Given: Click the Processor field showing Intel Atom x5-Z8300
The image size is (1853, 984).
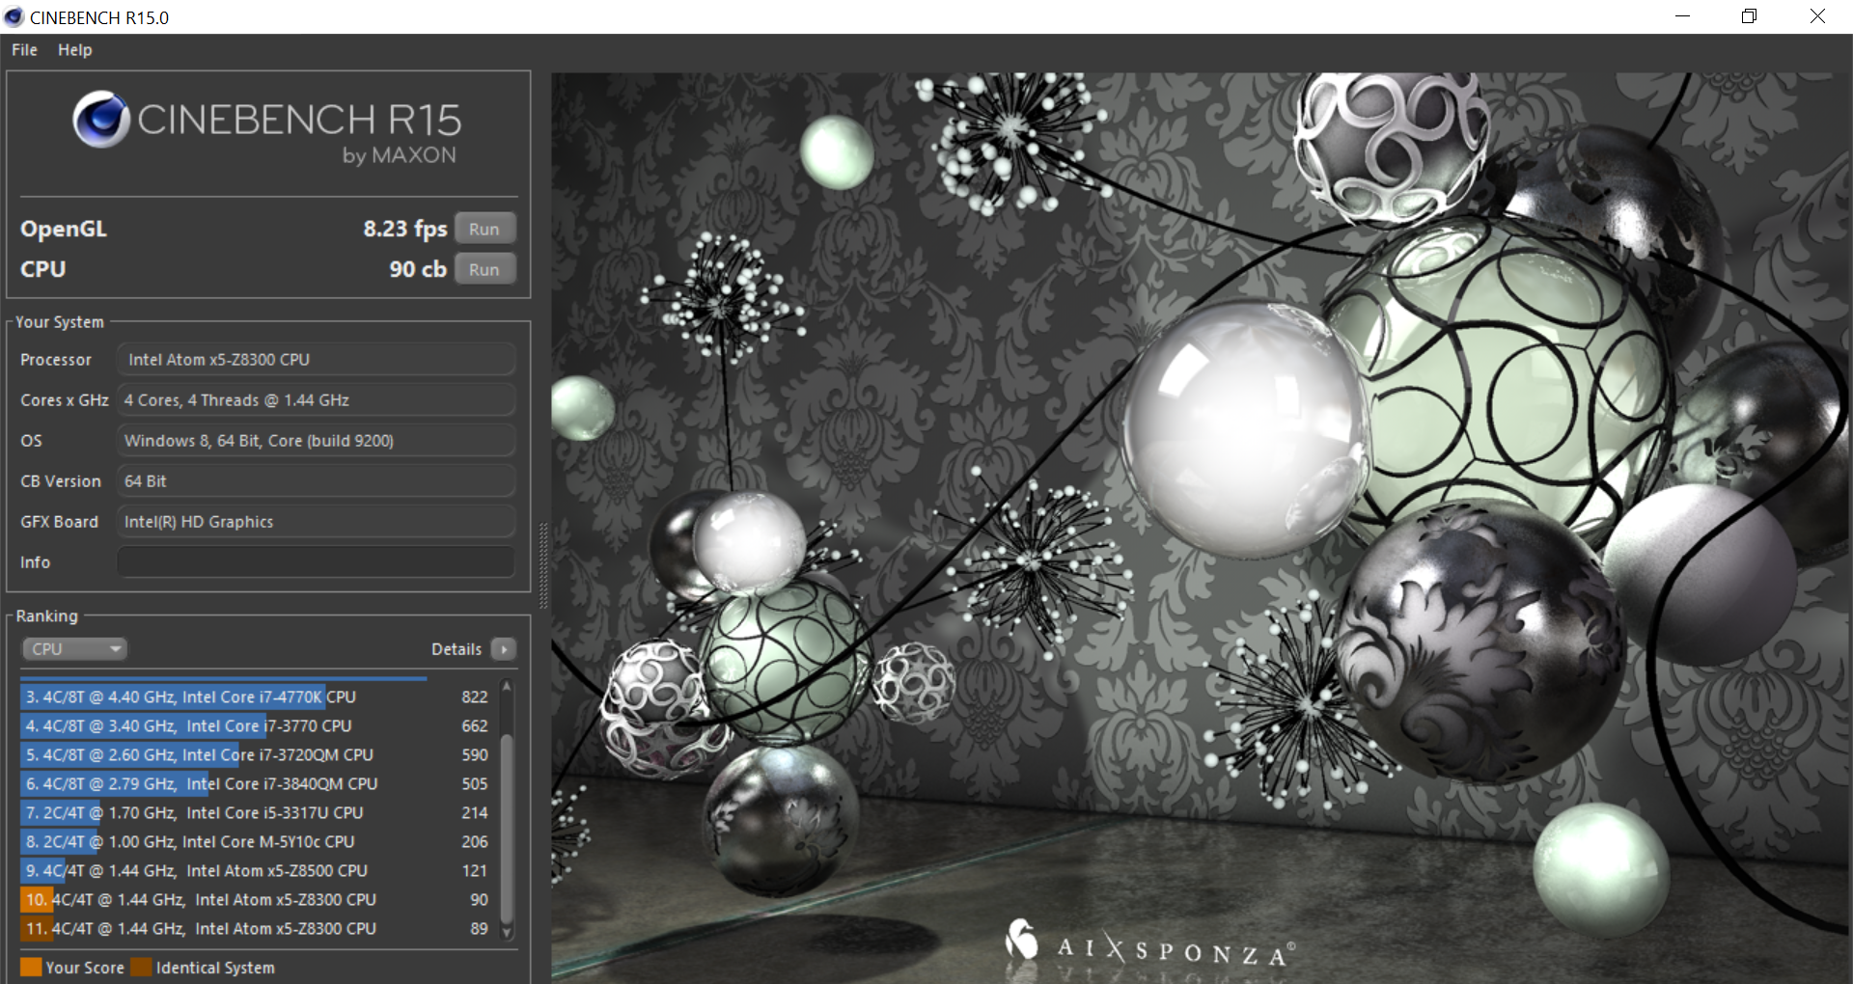Looking at the screenshot, I should click(315, 359).
